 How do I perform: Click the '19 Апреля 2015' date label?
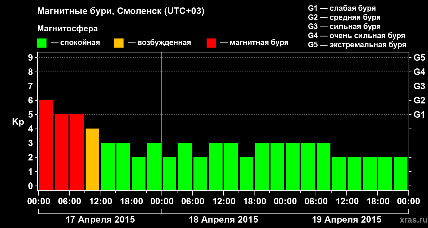click(x=347, y=219)
